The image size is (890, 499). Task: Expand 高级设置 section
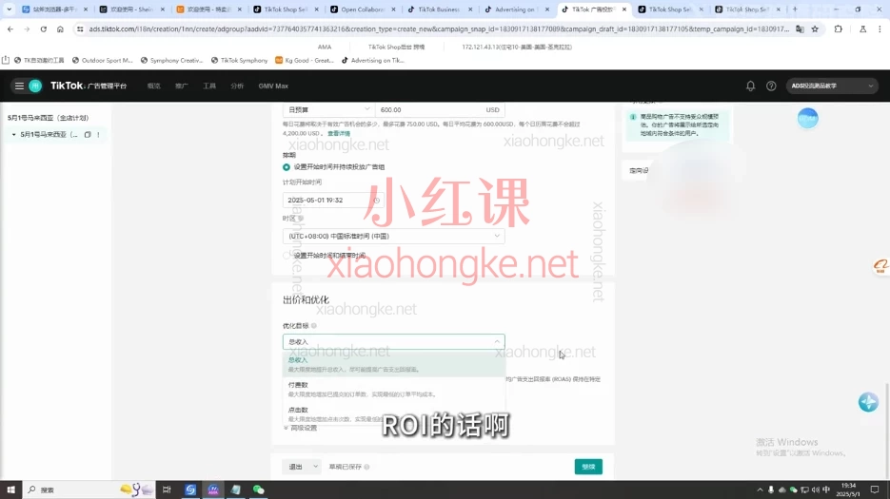300,428
